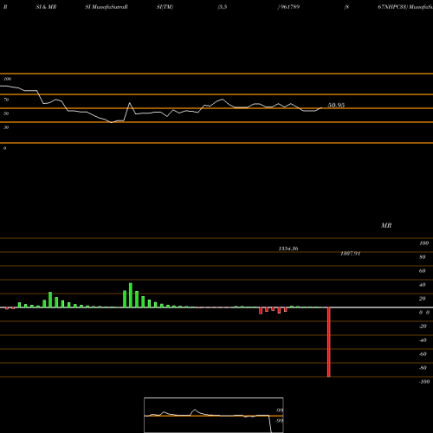
Task: Click the tallest green MR bar
Action: pos(131,295)
